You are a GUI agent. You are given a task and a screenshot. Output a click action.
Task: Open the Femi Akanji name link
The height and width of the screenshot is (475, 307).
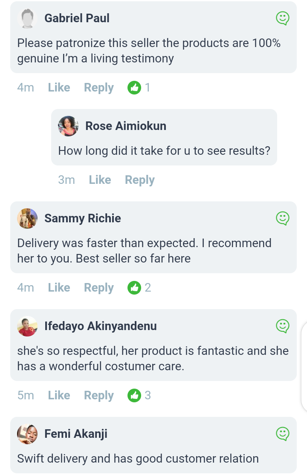[76, 434]
